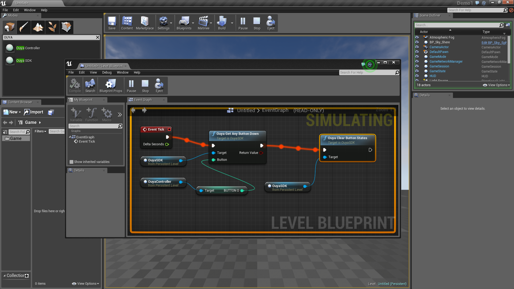Hide the GameMode actor via eye icon
Screen dimensions: 514x289
(417, 57)
